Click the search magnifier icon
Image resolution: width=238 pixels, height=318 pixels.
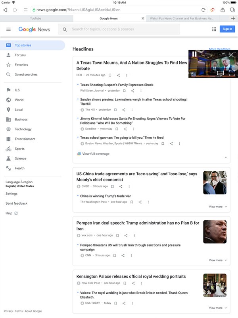65,29
